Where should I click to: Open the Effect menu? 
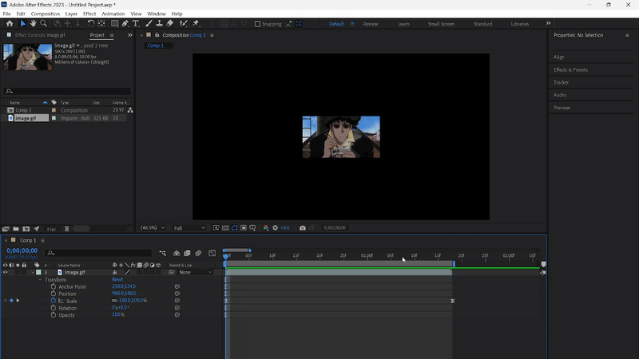(89, 14)
